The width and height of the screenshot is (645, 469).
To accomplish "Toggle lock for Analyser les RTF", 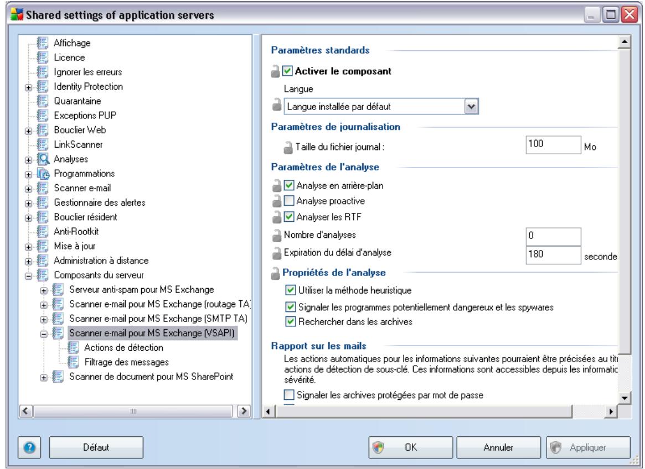I will [277, 217].
